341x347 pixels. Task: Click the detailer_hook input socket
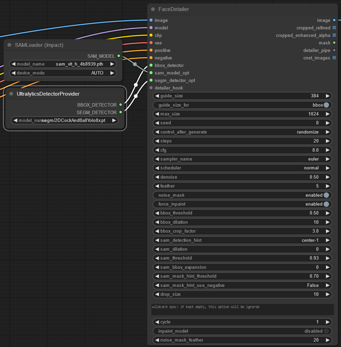click(151, 88)
